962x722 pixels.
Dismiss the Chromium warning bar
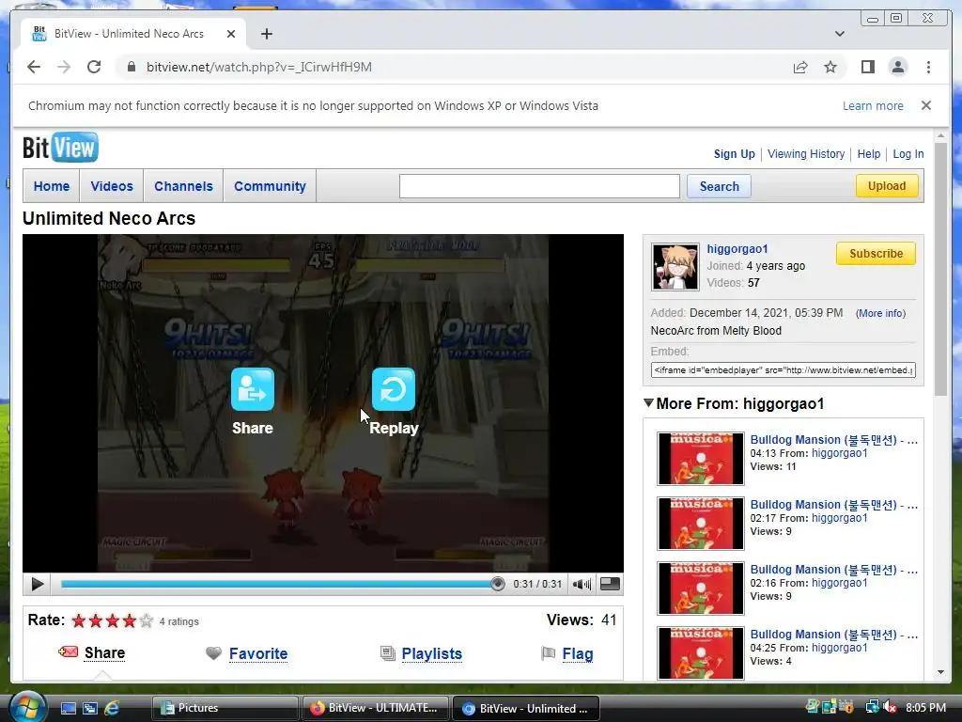925,105
